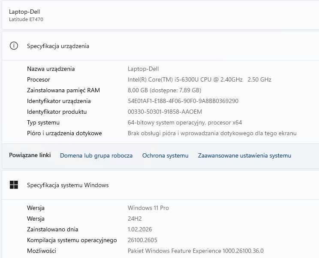The image size is (319, 258).
Task: Select the device ID 54E01AF1-E188 value
Action: pos(183,101)
